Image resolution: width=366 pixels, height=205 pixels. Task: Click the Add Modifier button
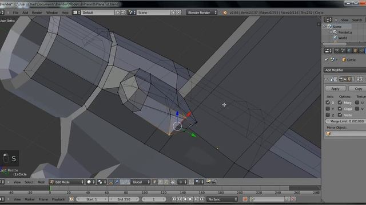345,70
